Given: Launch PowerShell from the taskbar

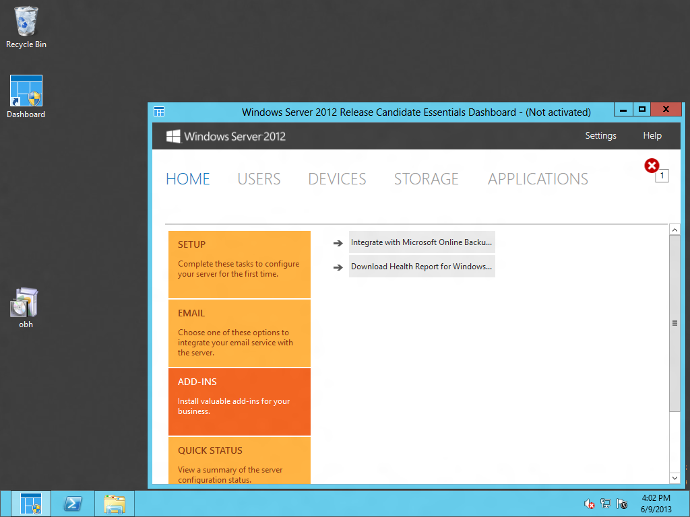Looking at the screenshot, I should 73,504.
